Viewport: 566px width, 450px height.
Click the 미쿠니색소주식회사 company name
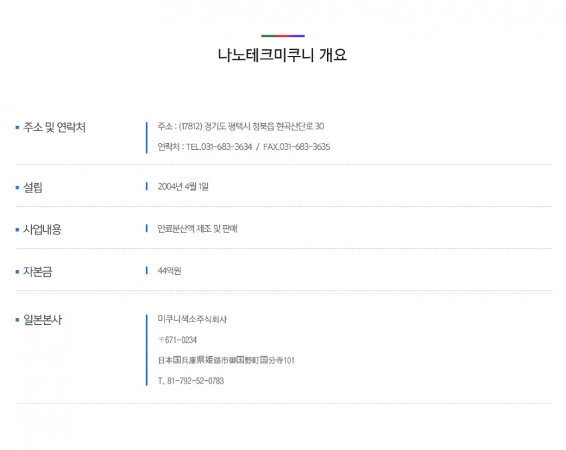tap(192, 319)
